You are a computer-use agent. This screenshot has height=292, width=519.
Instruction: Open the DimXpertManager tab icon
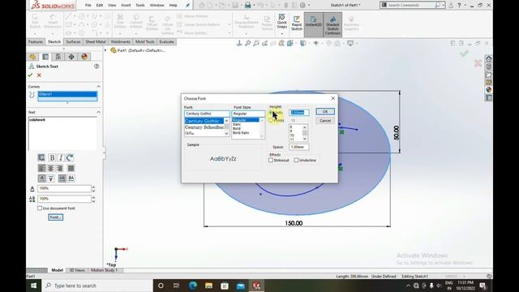tap(71, 57)
